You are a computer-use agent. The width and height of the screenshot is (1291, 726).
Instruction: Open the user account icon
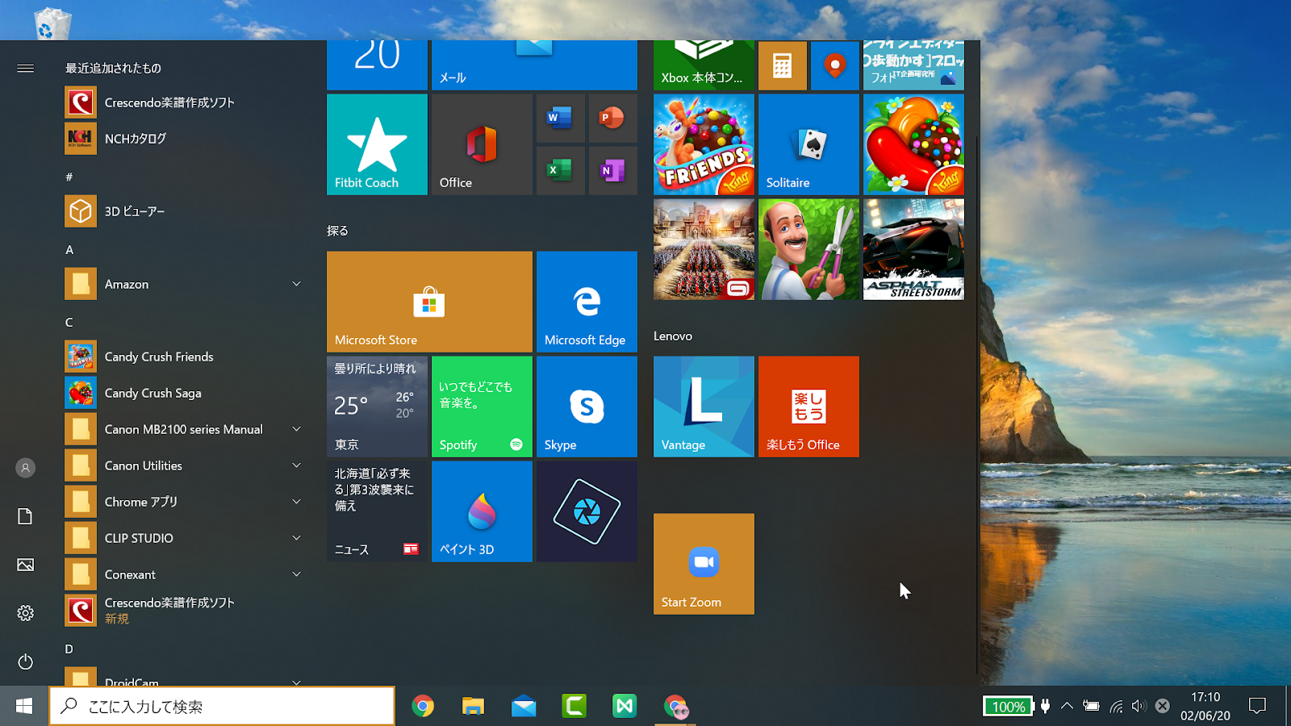point(25,468)
